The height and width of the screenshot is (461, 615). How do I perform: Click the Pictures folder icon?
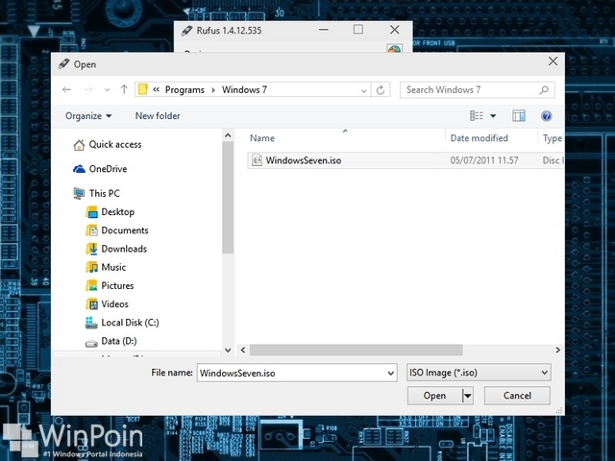tap(91, 286)
